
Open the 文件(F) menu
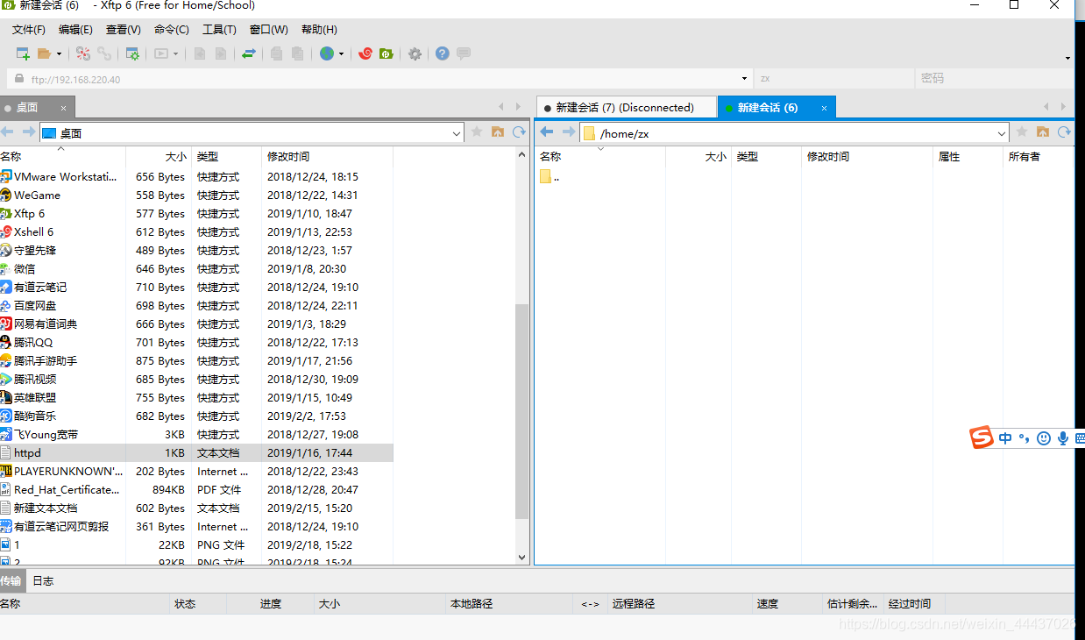29,29
